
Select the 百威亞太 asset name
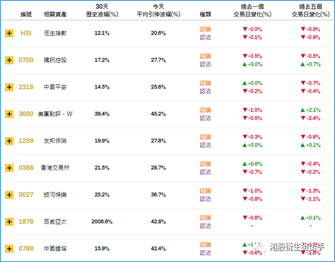(55, 222)
